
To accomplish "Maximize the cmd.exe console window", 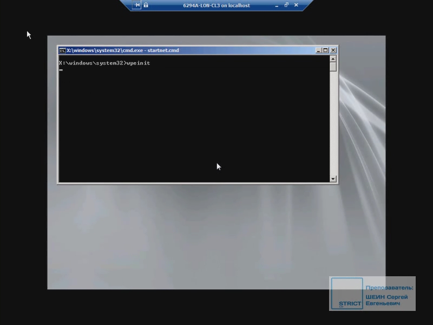I will pyautogui.click(x=326, y=50).
